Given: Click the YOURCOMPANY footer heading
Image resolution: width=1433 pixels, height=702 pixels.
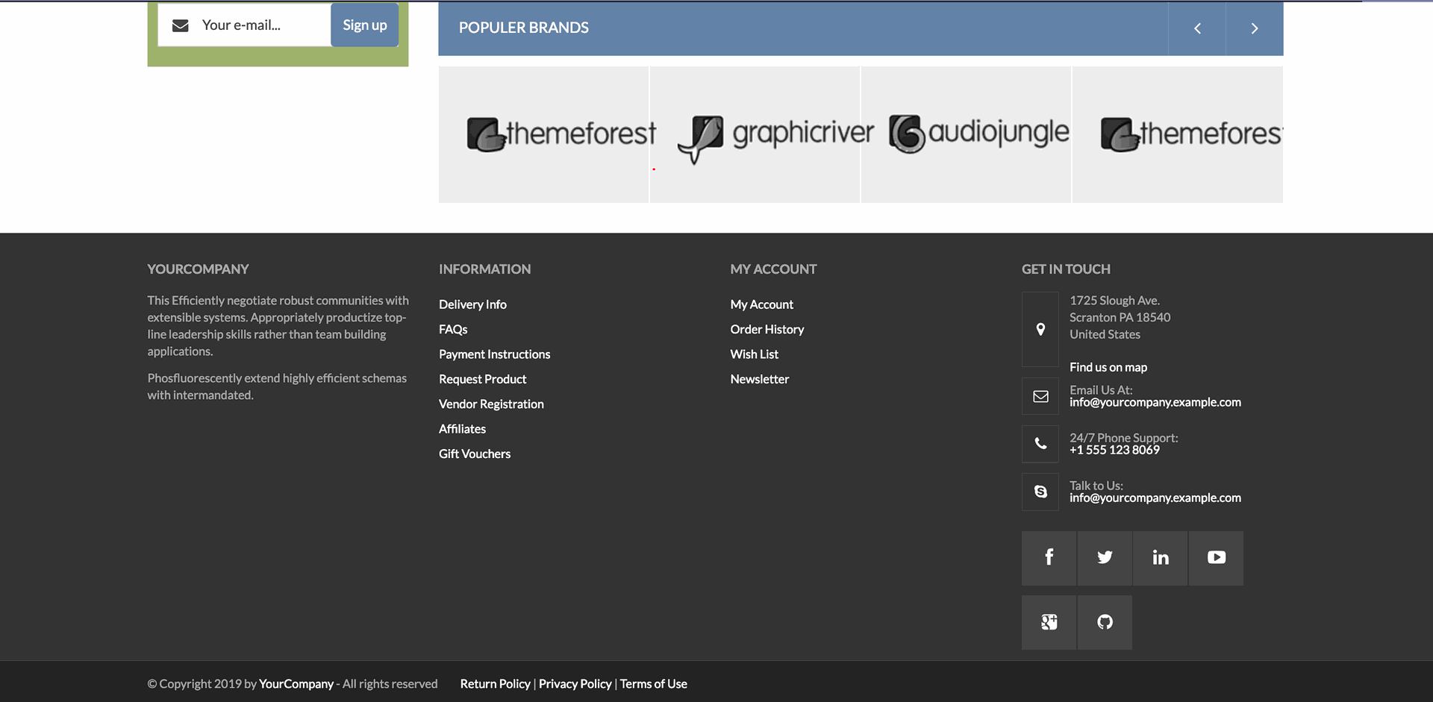Looking at the screenshot, I should [x=198, y=269].
